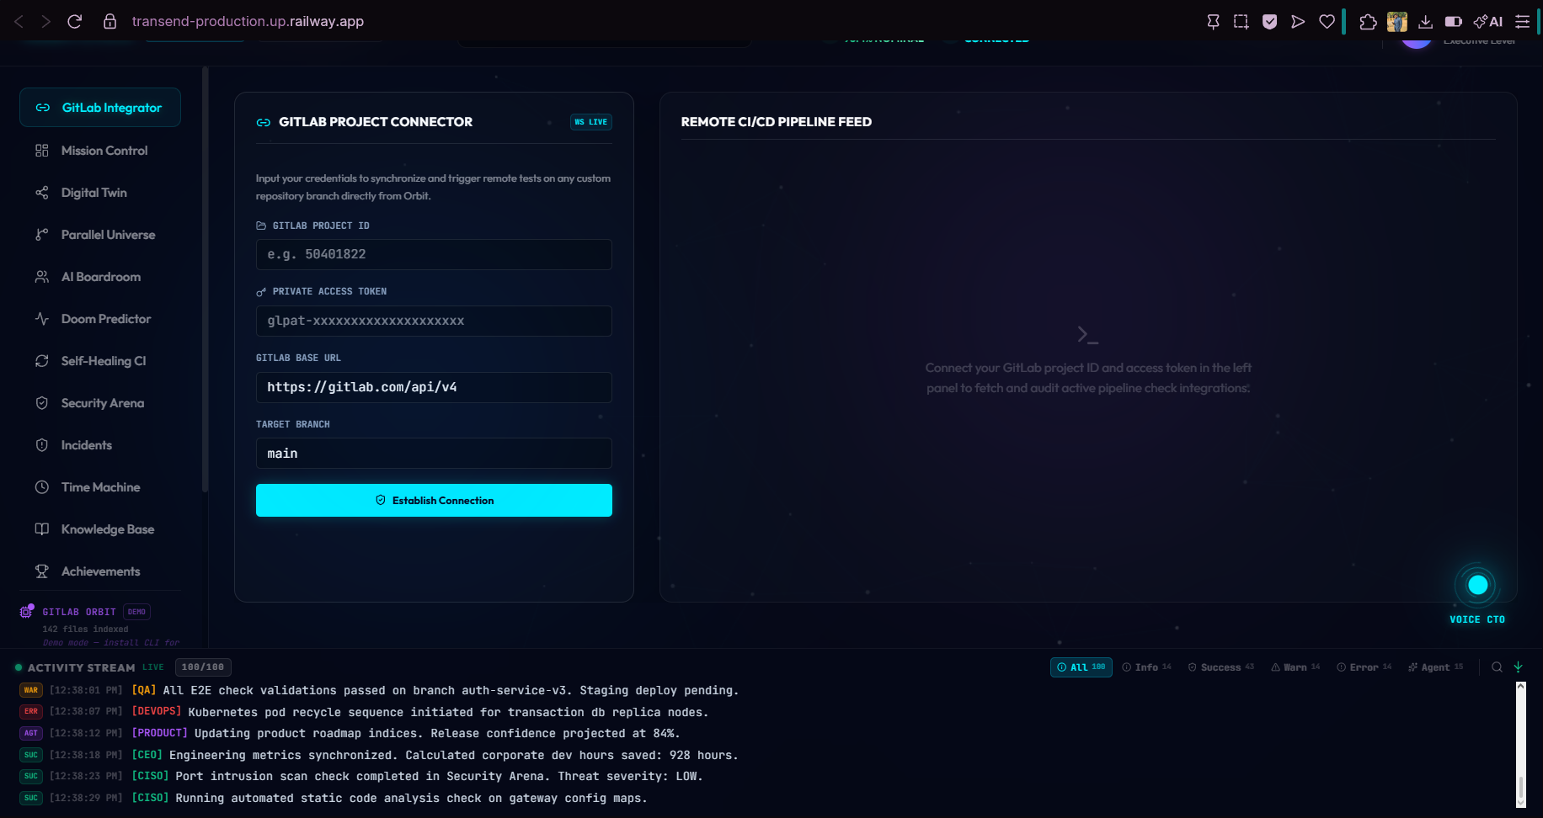Open the AI Boardroom page
Screen dimensions: 1543x818
coord(100,277)
